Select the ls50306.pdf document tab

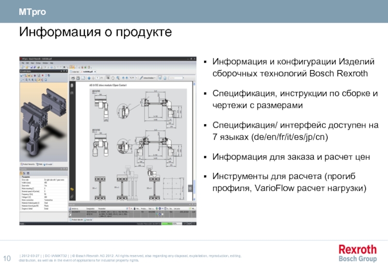tap(88, 72)
